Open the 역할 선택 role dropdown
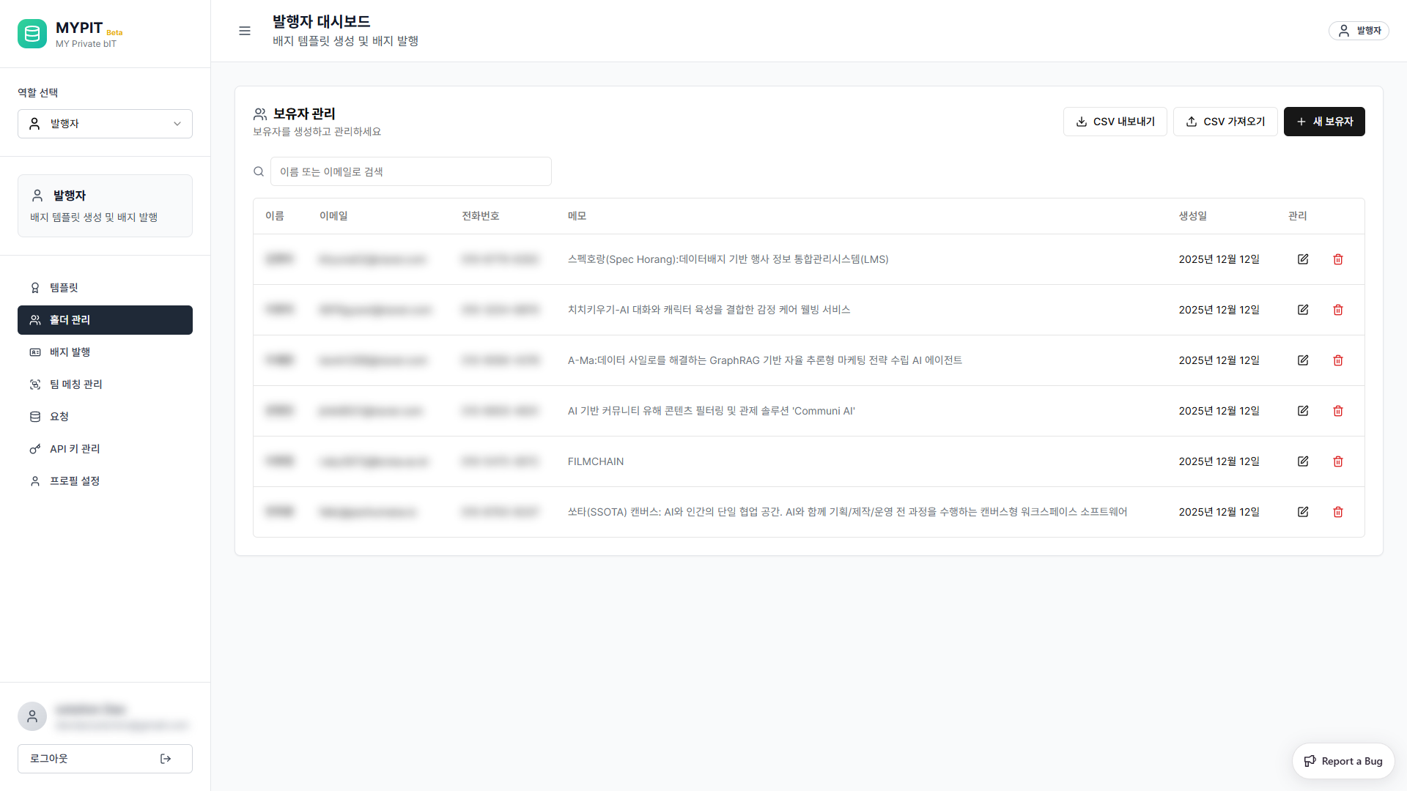 tap(105, 124)
